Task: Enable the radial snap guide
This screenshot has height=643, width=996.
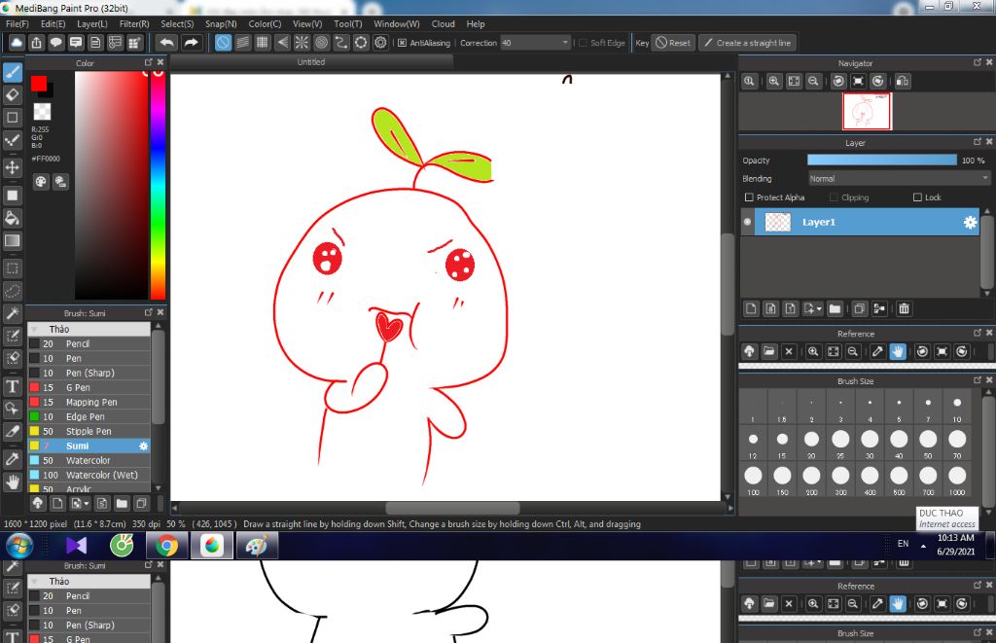Action: (302, 43)
